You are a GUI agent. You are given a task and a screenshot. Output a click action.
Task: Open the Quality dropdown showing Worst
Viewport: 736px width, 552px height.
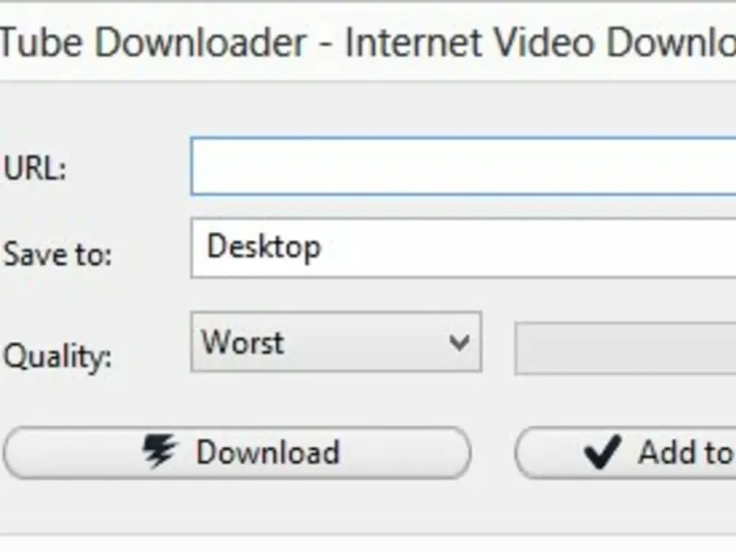click(x=336, y=341)
